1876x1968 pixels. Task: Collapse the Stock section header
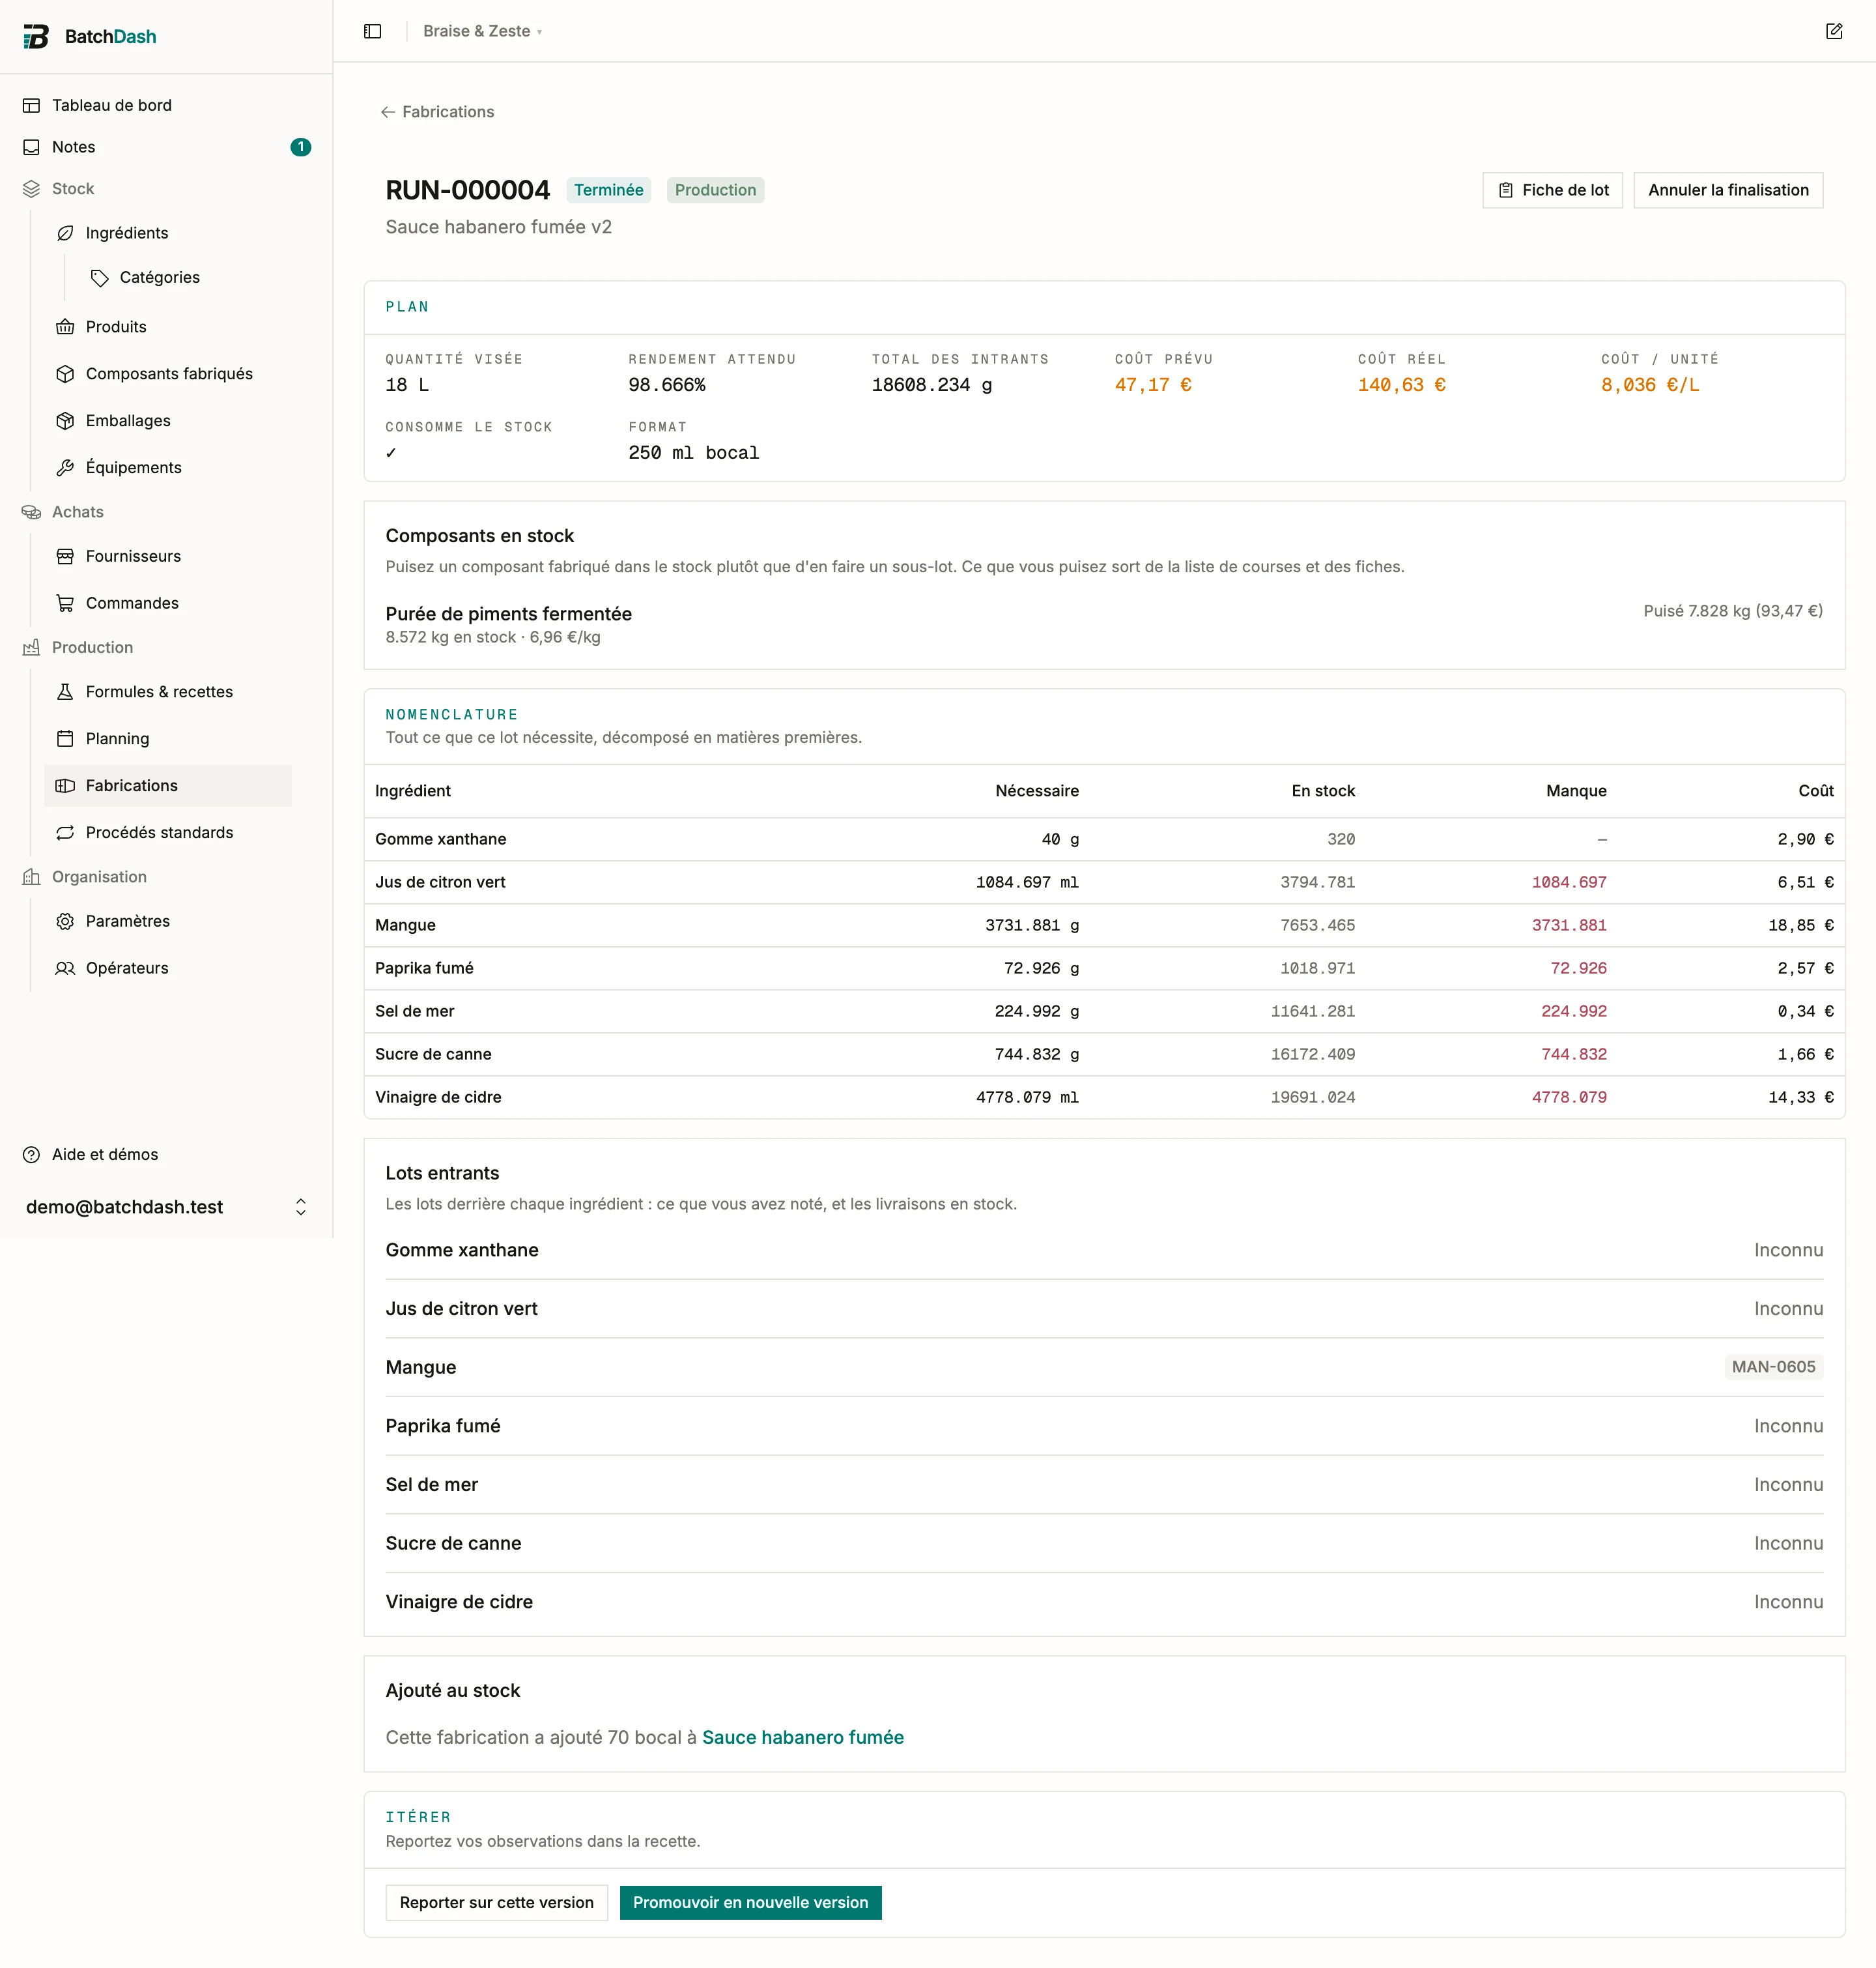coord(73,189)
